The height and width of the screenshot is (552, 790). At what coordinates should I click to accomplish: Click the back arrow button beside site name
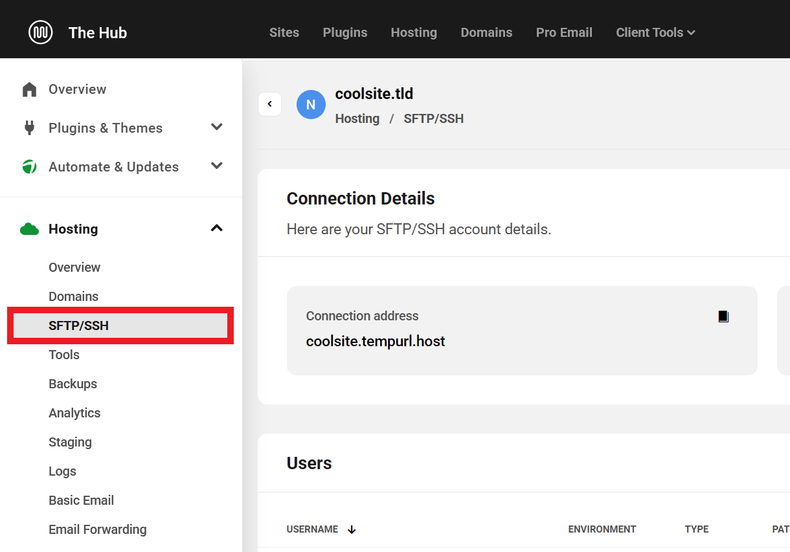pyautogui.click(x=269, y=104)
